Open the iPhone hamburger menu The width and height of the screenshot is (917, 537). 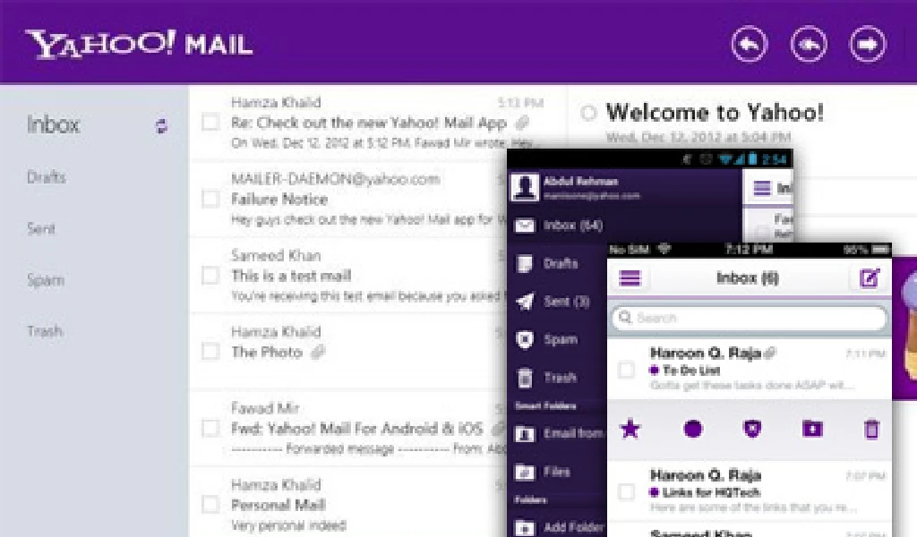[x=630, y=278]
